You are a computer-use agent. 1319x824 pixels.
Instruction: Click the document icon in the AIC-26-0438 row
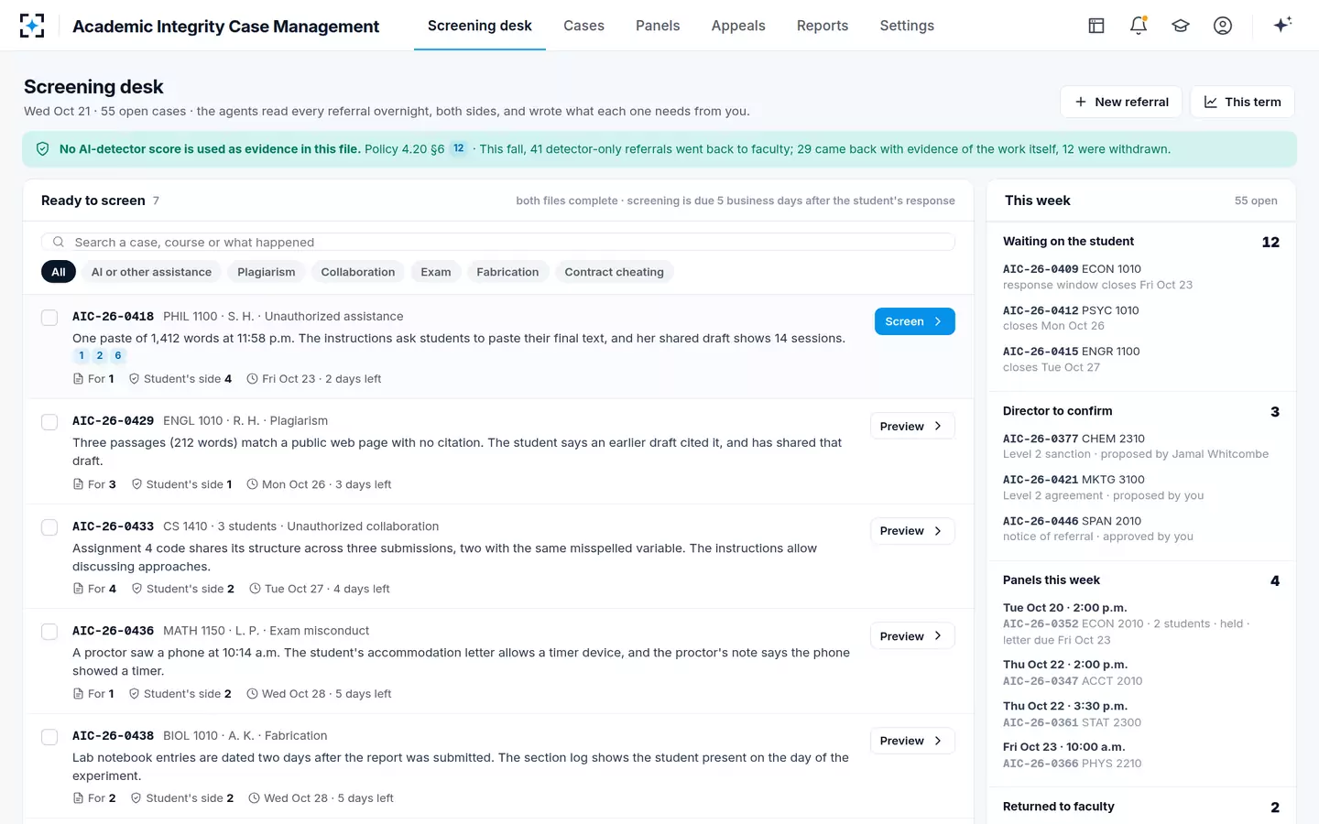tap(78, 798)
